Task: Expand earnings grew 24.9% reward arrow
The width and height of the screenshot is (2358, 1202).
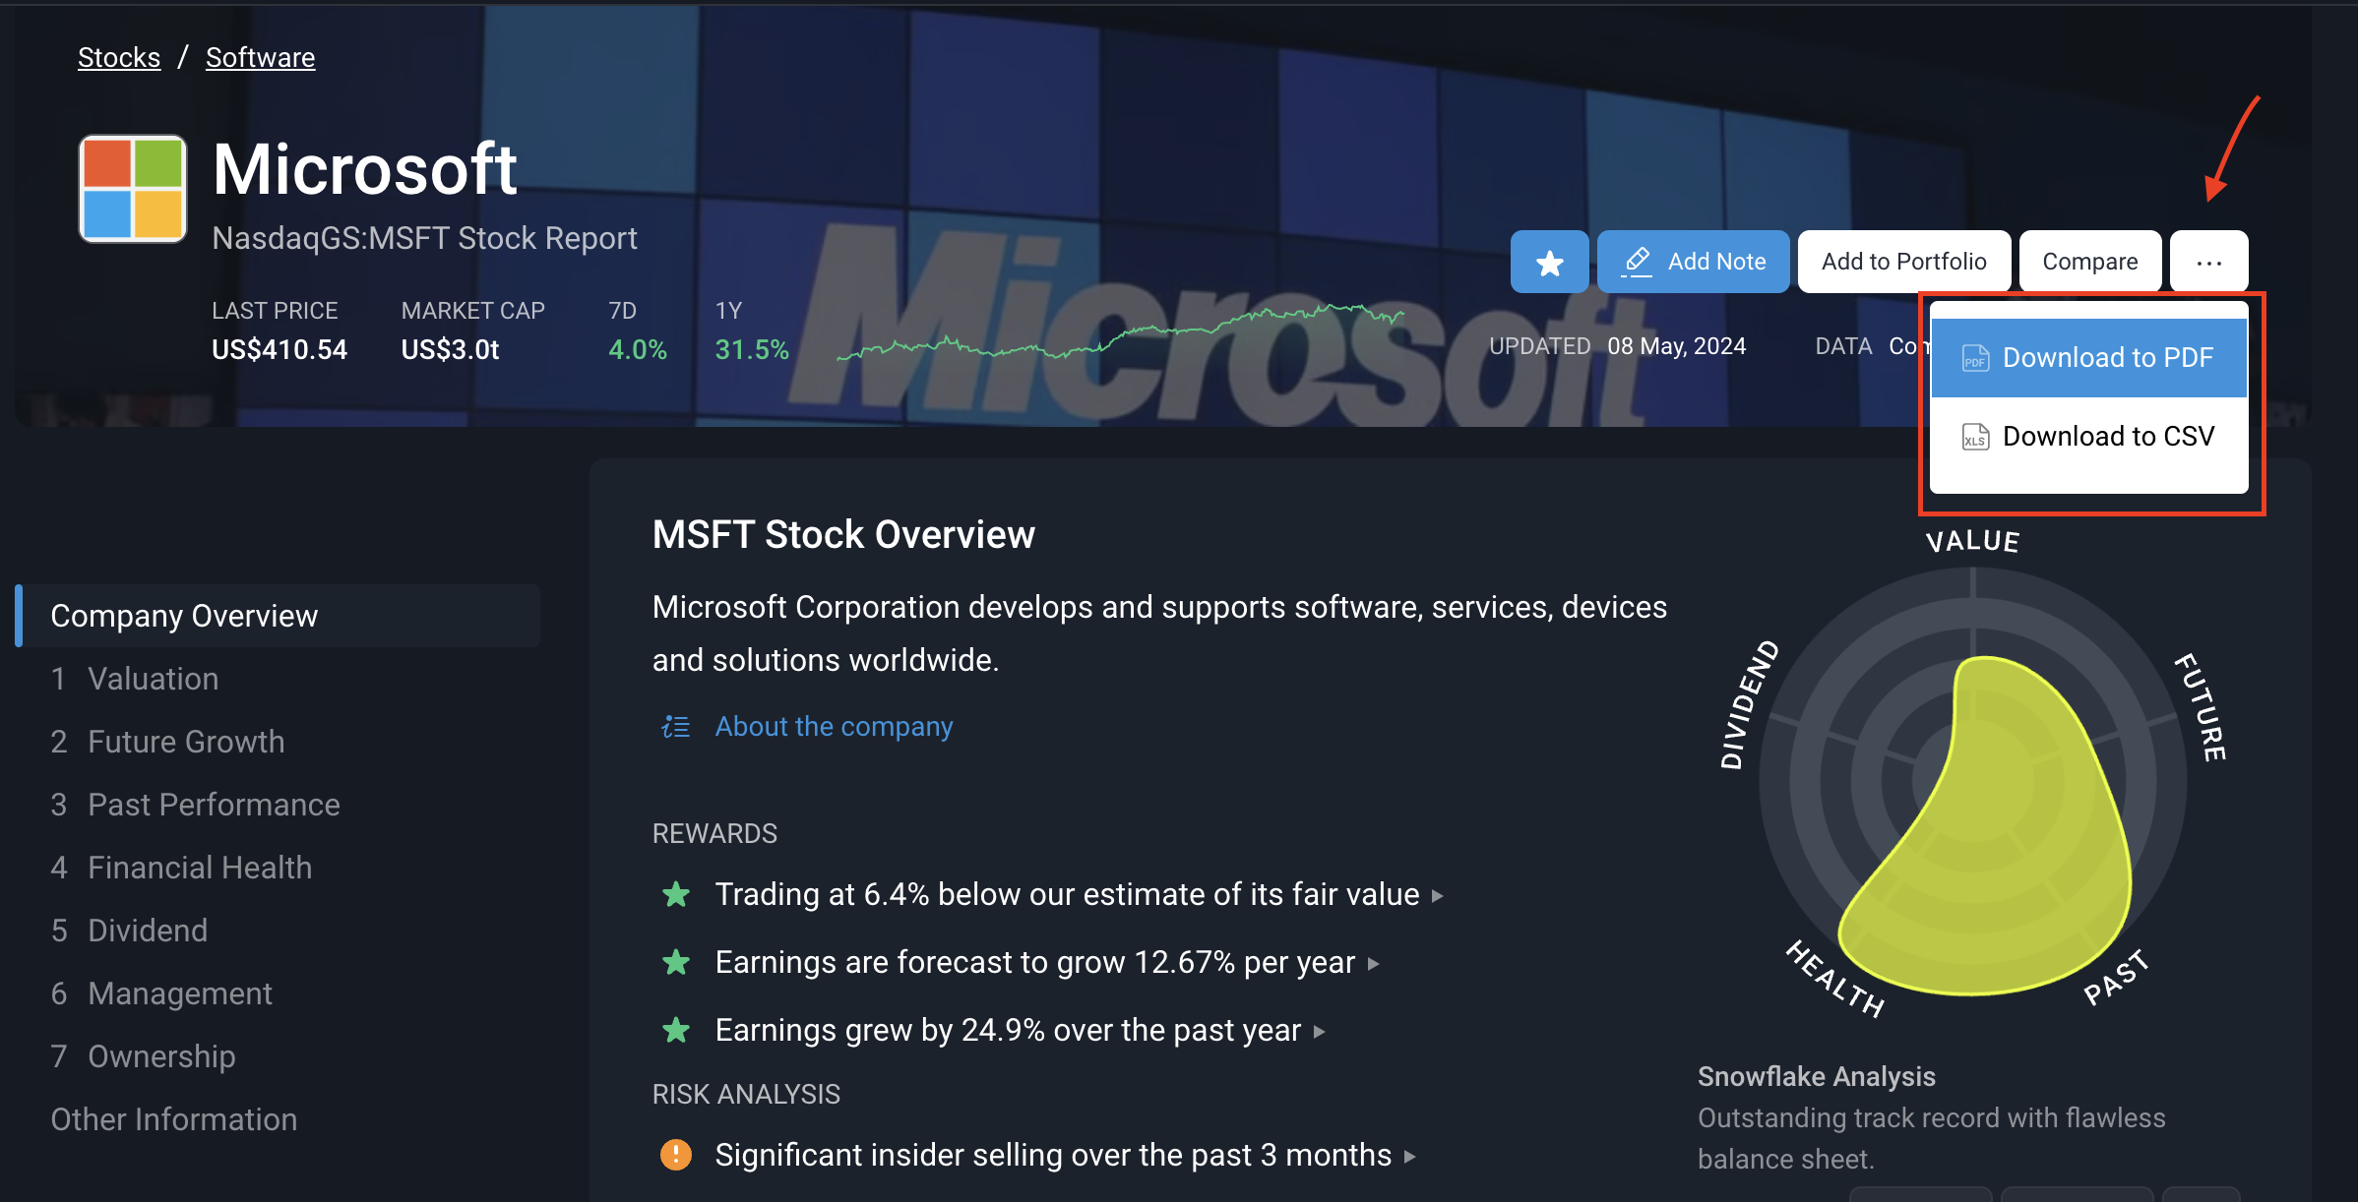Action: tap(1320, 1032)
